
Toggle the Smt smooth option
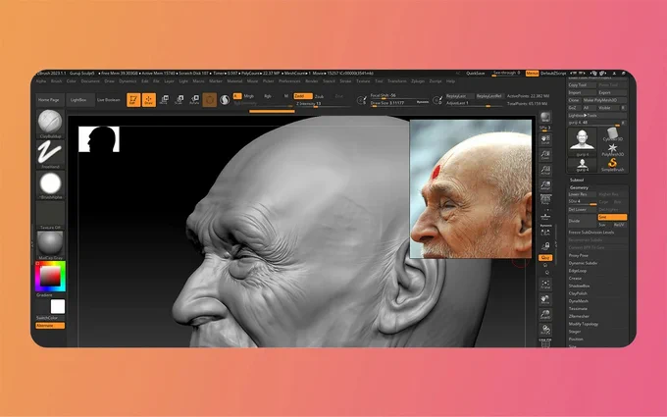[x=612, y=217]
